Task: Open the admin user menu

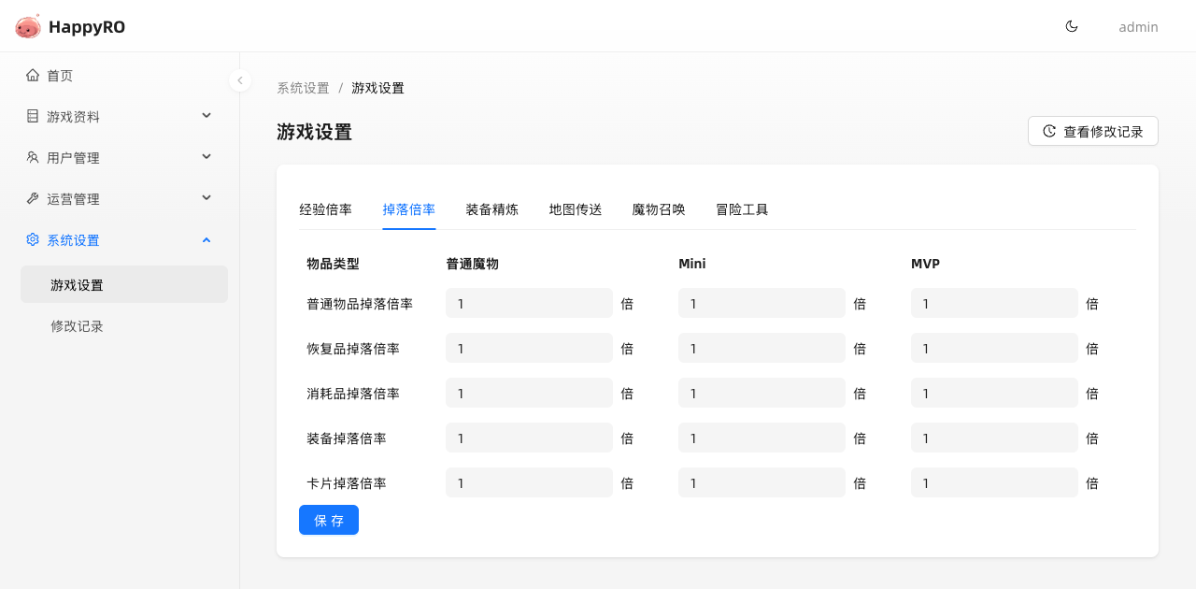Action: 1138,27
